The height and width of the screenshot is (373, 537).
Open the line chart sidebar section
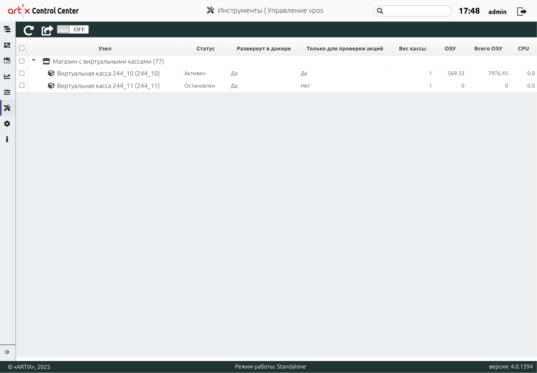(7, 76)
